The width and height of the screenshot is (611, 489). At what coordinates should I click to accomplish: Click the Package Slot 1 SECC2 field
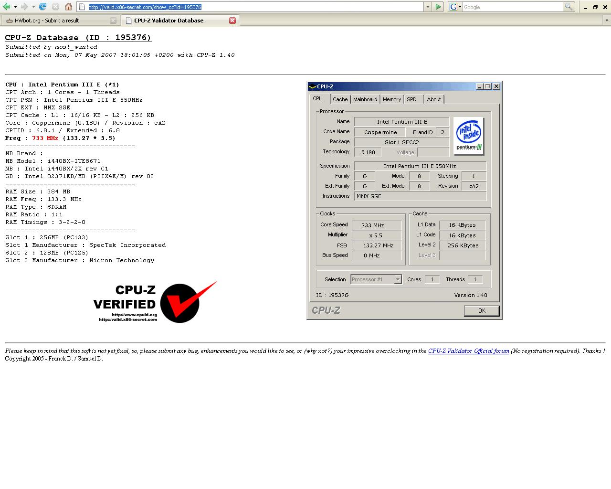[401, 142]
